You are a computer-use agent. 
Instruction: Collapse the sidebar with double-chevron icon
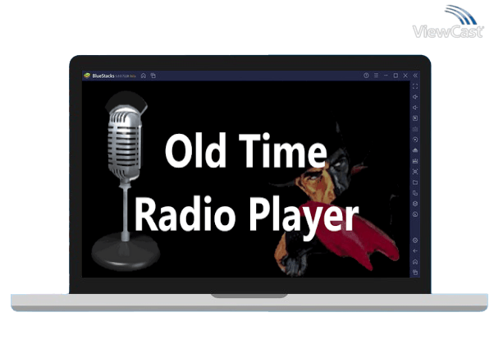(x=415, y=76)
